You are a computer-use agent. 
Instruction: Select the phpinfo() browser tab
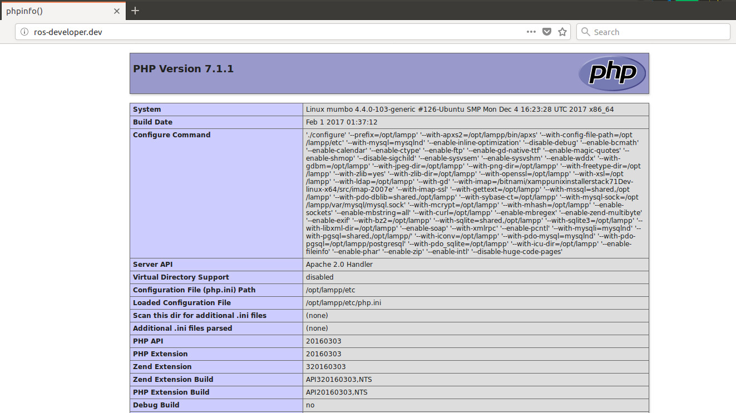click(56, 11)
